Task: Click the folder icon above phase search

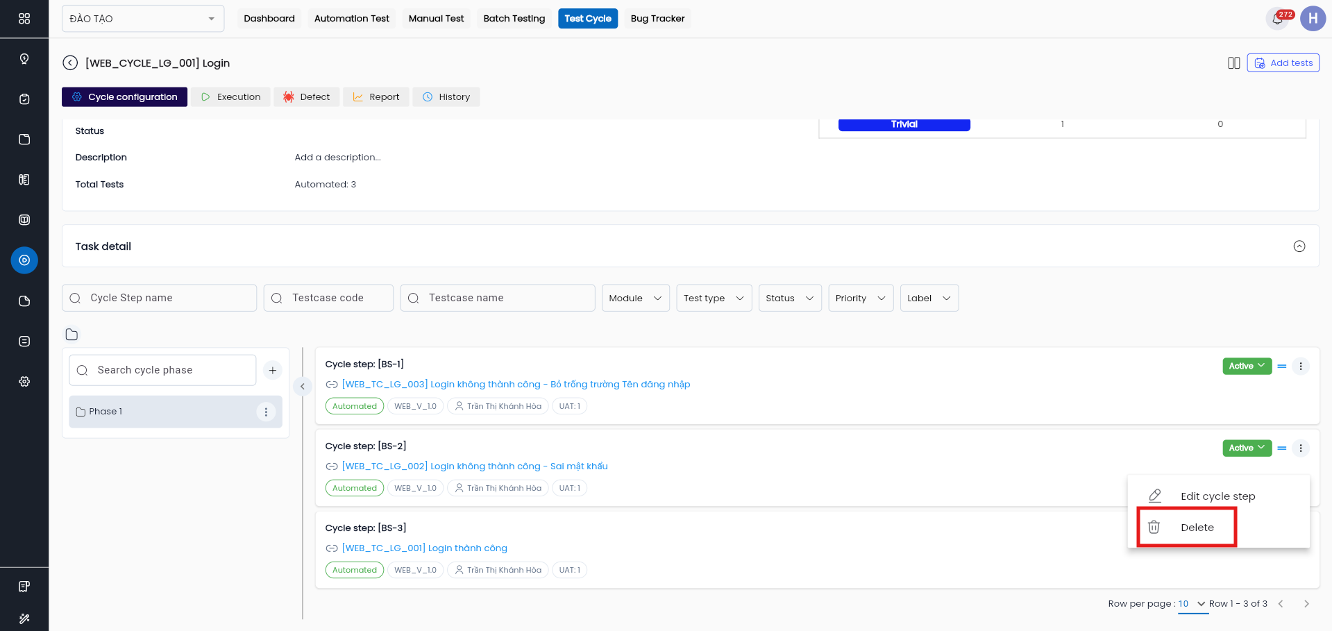Action: click(71, 335)
